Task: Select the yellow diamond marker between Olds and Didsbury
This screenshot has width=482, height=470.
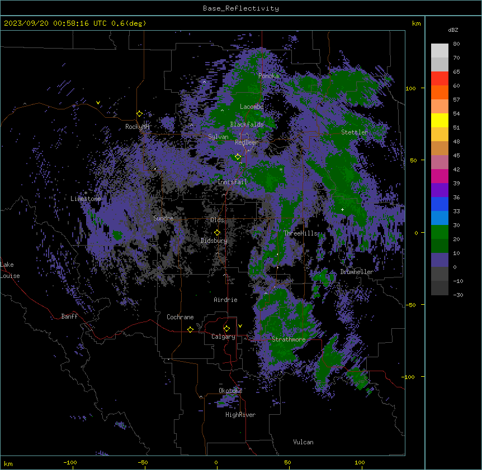Action: point(217,232)
